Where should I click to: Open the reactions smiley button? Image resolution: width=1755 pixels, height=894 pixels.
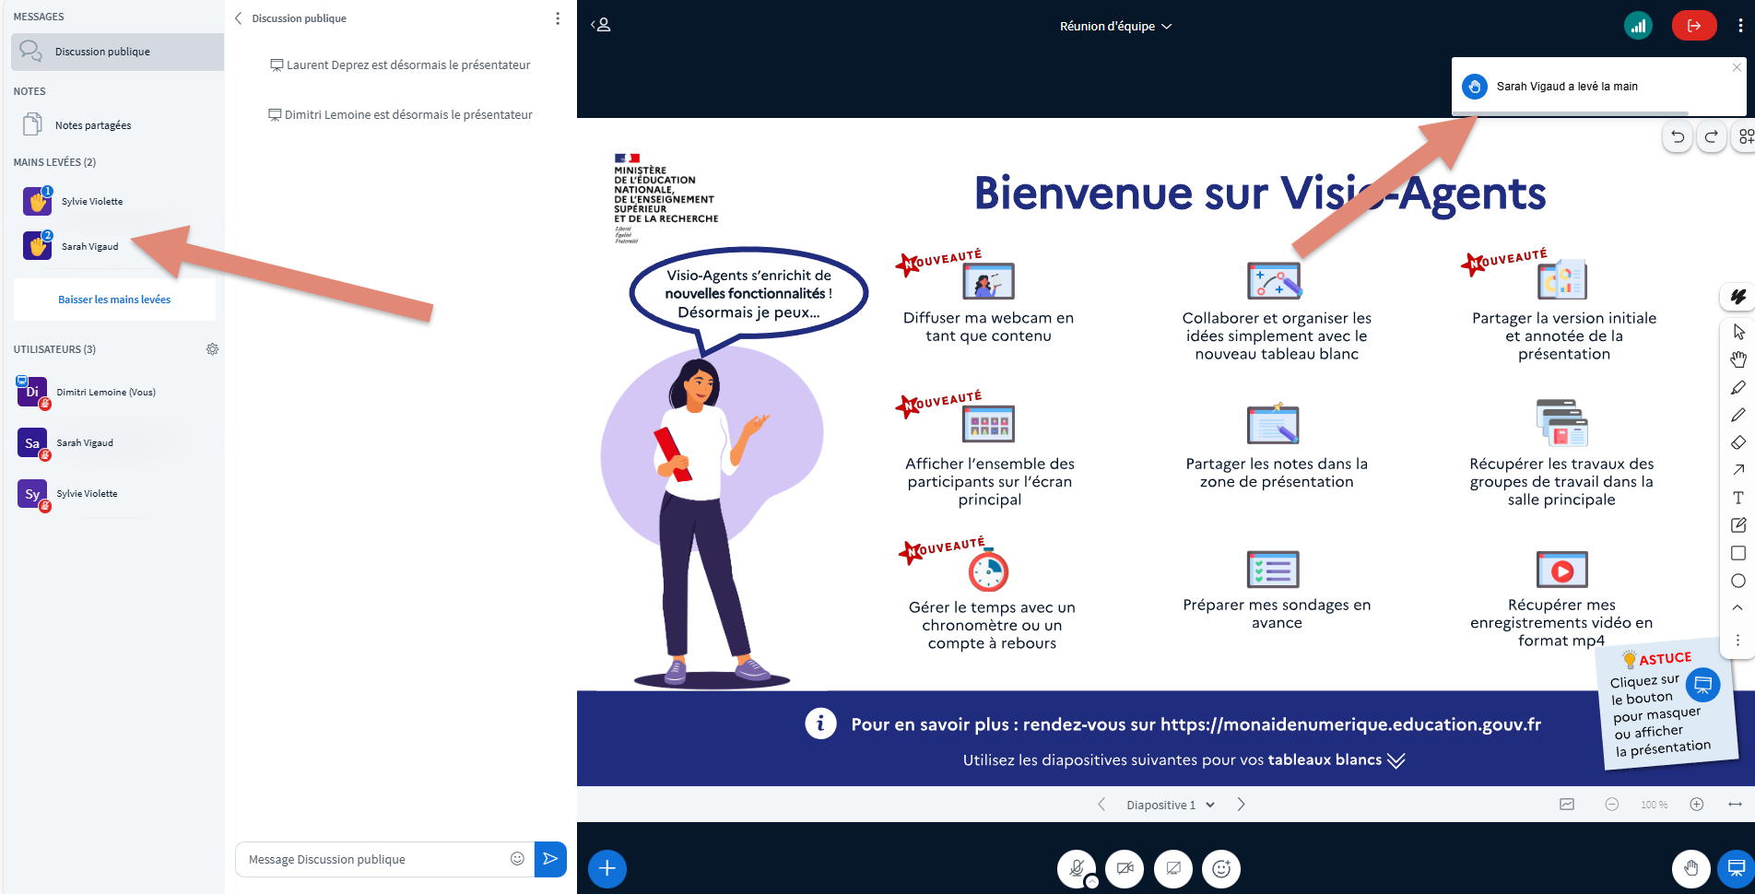[x=1221, y=868]
